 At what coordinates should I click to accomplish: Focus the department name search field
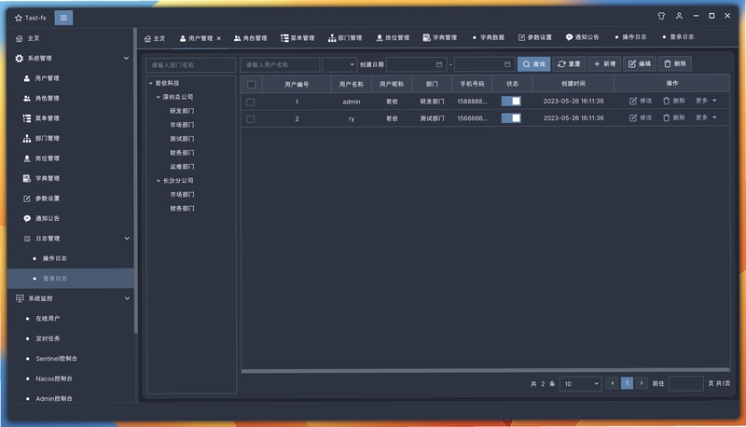point(190,64)
